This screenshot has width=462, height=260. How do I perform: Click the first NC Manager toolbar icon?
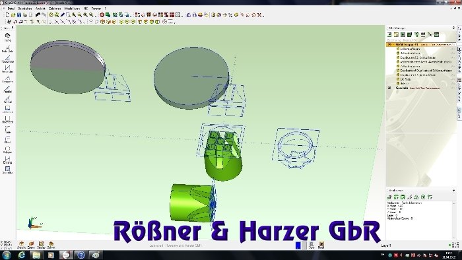click(x=389, y=35)
